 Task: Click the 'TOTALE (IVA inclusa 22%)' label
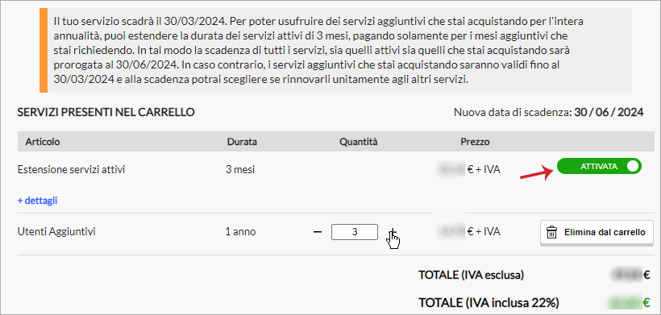[488, 302]
